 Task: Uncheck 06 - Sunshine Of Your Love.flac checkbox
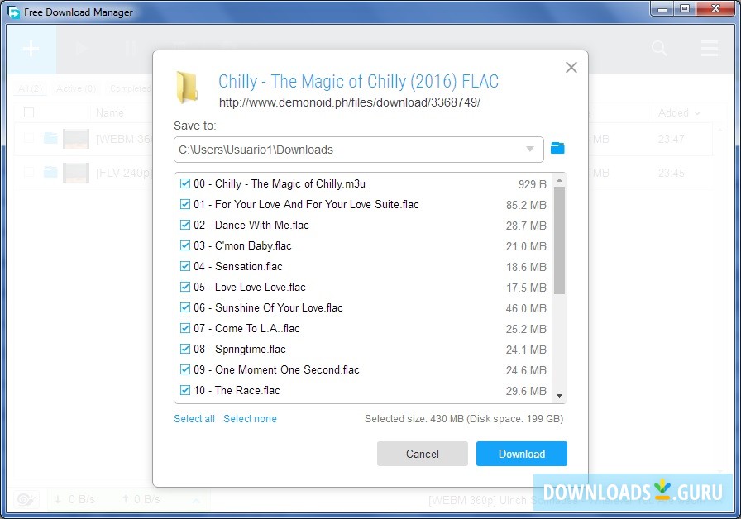point(185,308)
